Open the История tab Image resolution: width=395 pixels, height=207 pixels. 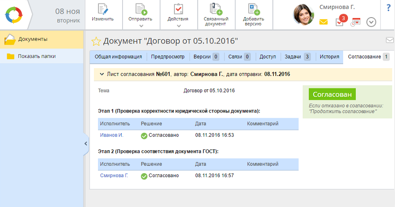(329, 57)
